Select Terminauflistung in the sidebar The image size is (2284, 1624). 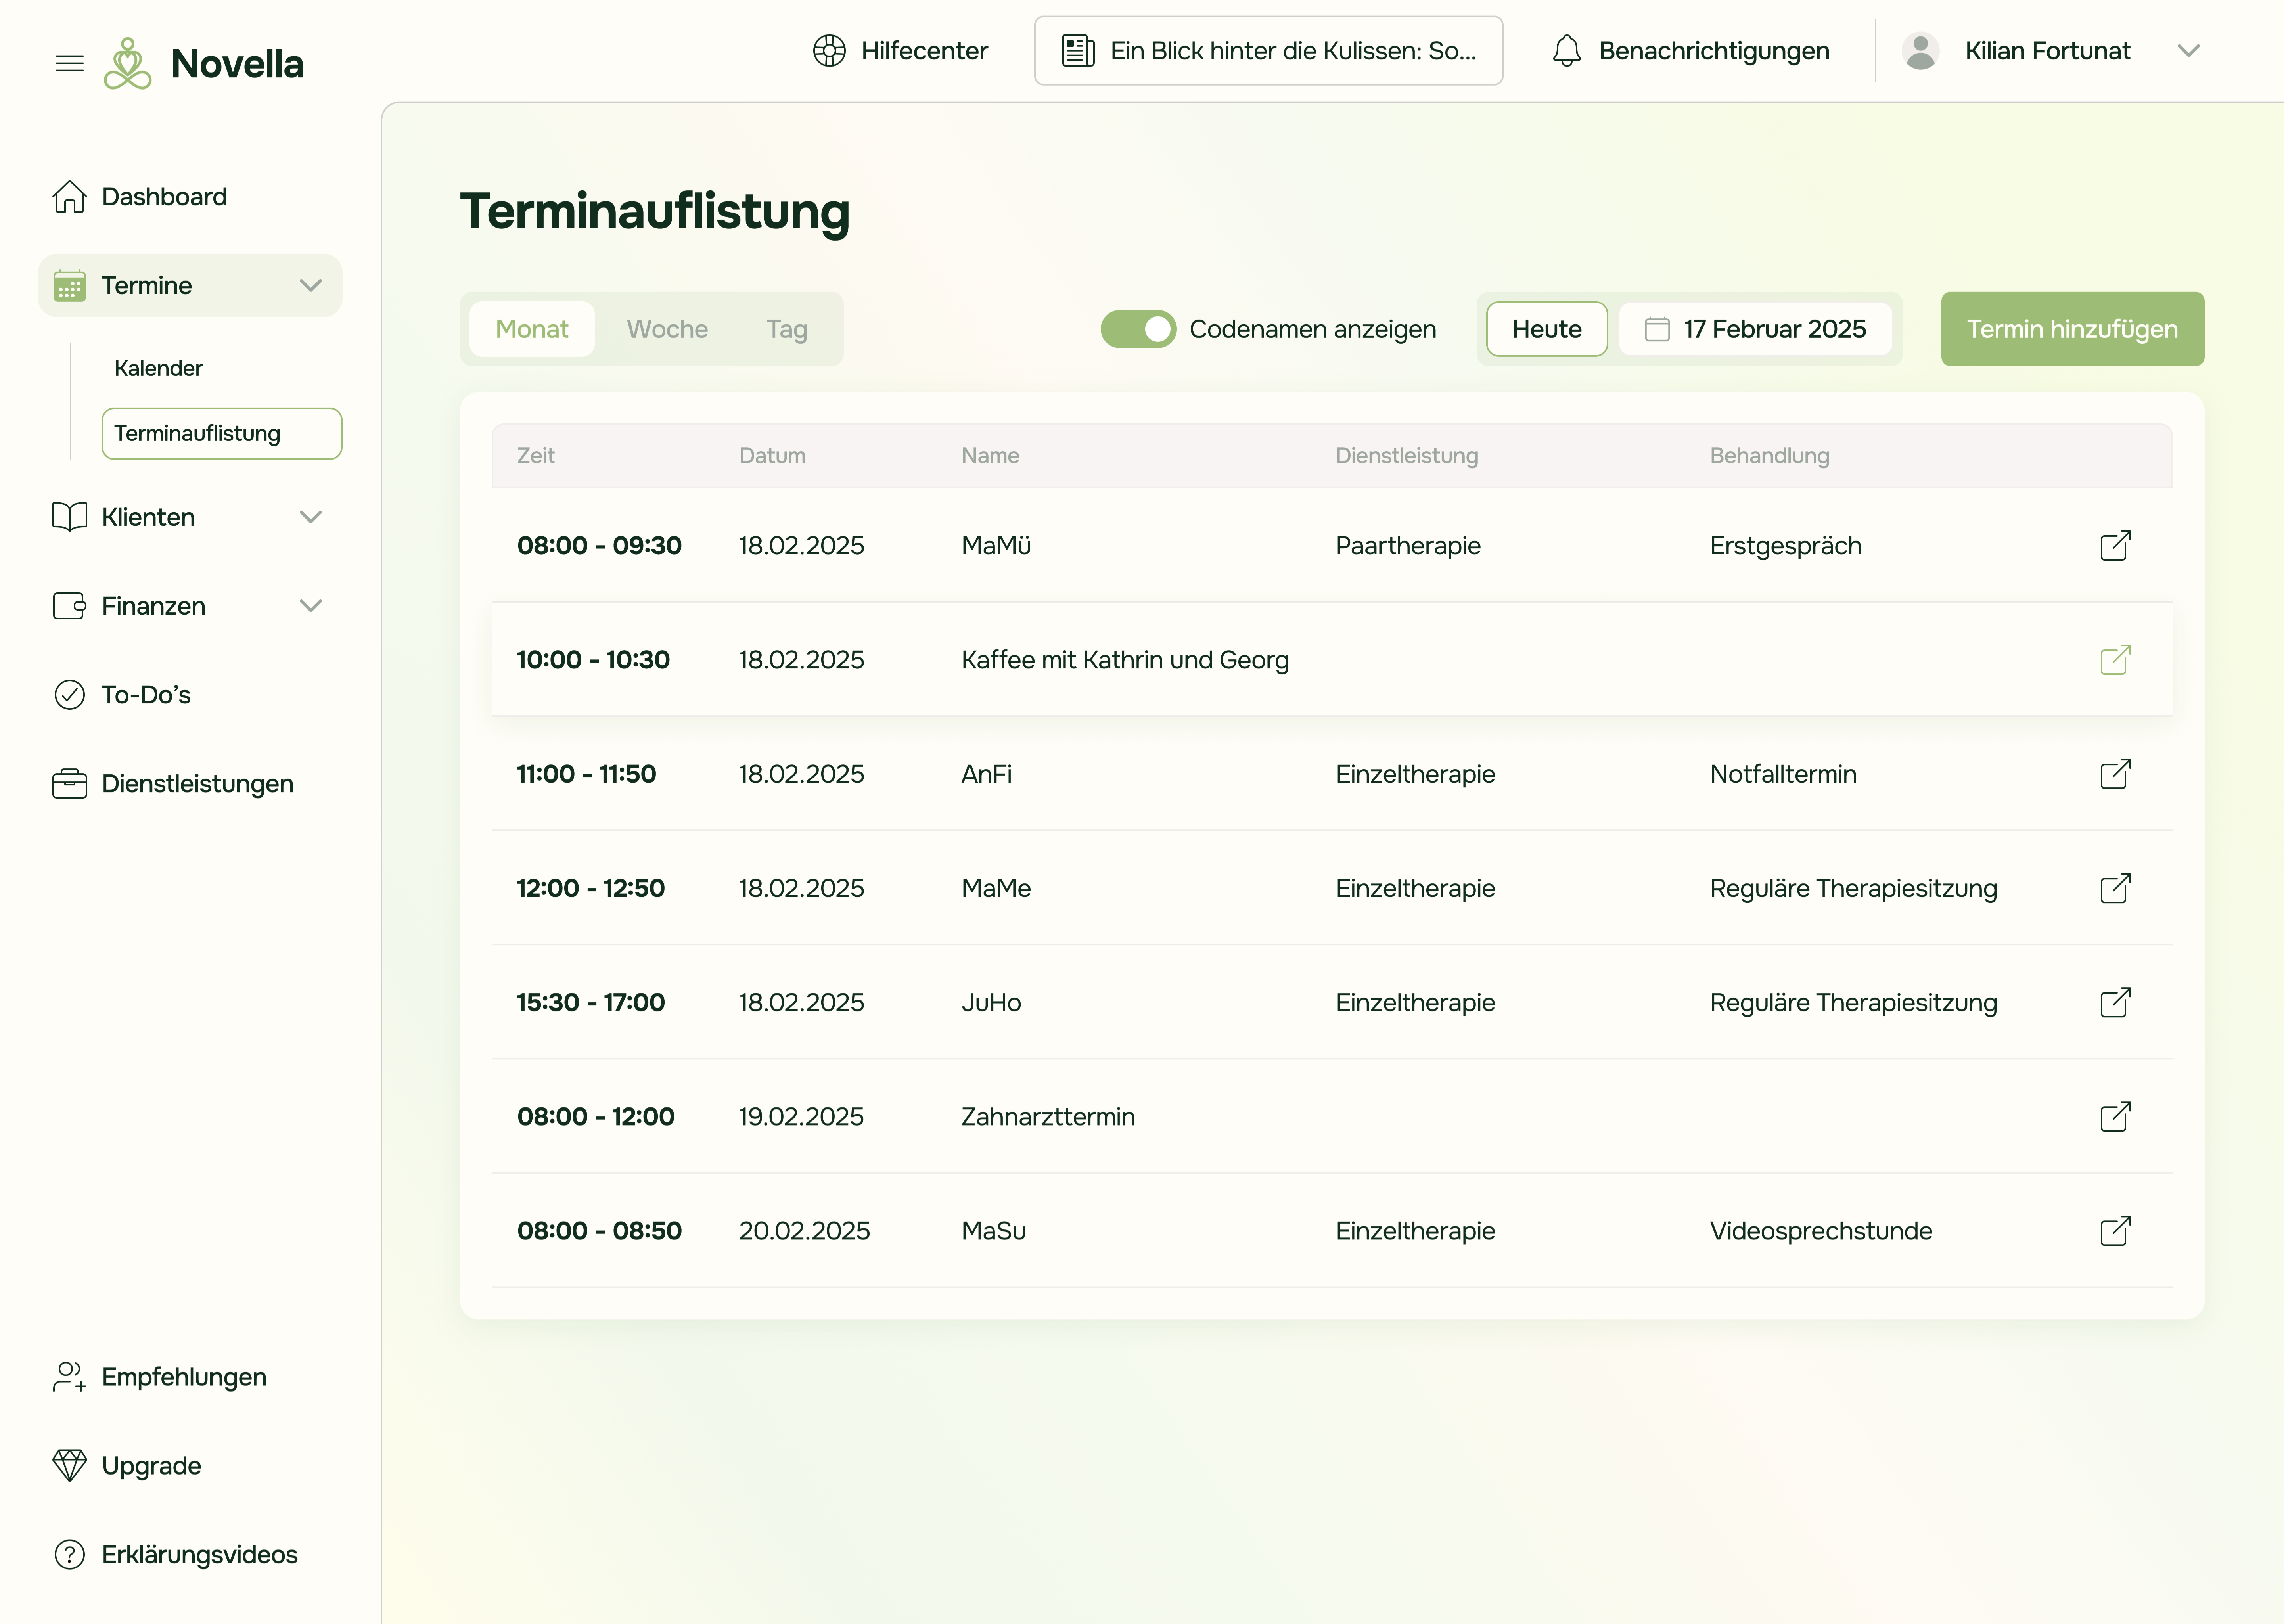222,434
